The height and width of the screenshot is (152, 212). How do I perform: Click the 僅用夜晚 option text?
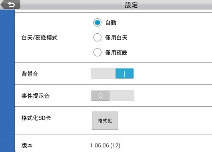(116, 53)
